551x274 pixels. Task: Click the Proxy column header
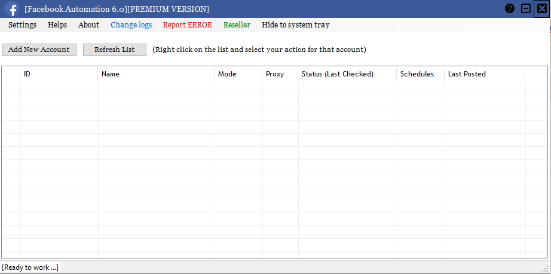pos(280,74)
